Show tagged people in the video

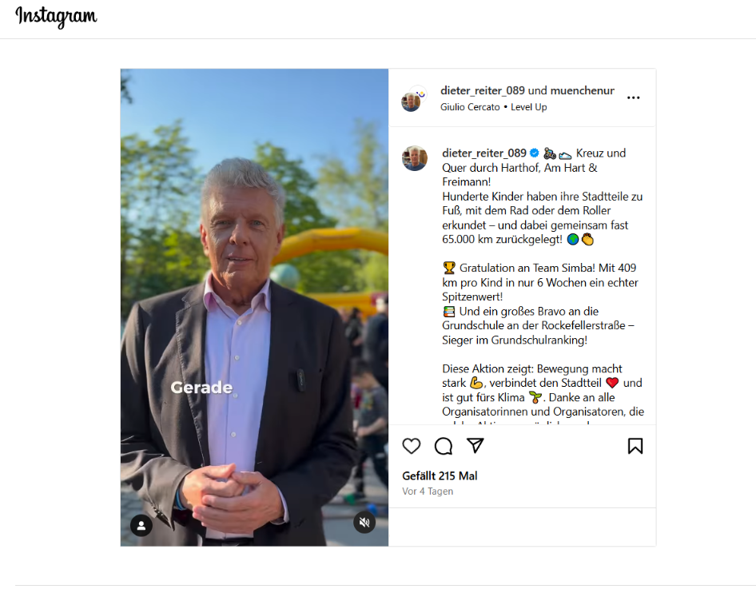click(141, 525)
